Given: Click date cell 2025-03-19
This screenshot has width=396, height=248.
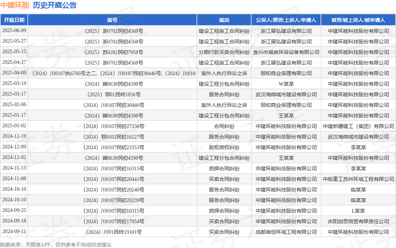Looking at the screenshot, I should pos(14,84).
